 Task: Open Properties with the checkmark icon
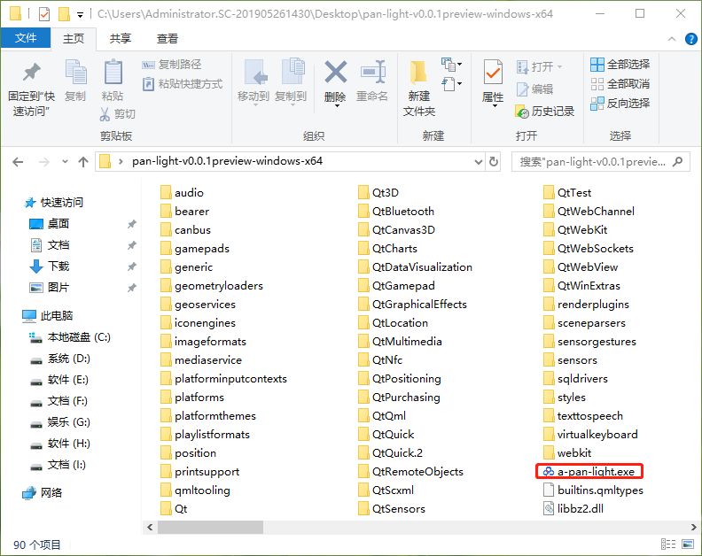pyautogui.click(x=493, y=72)
